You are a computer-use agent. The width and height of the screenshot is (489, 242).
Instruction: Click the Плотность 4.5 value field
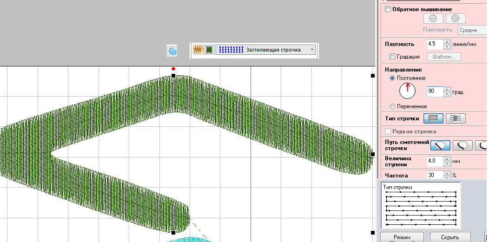click(x=435, y=44)
